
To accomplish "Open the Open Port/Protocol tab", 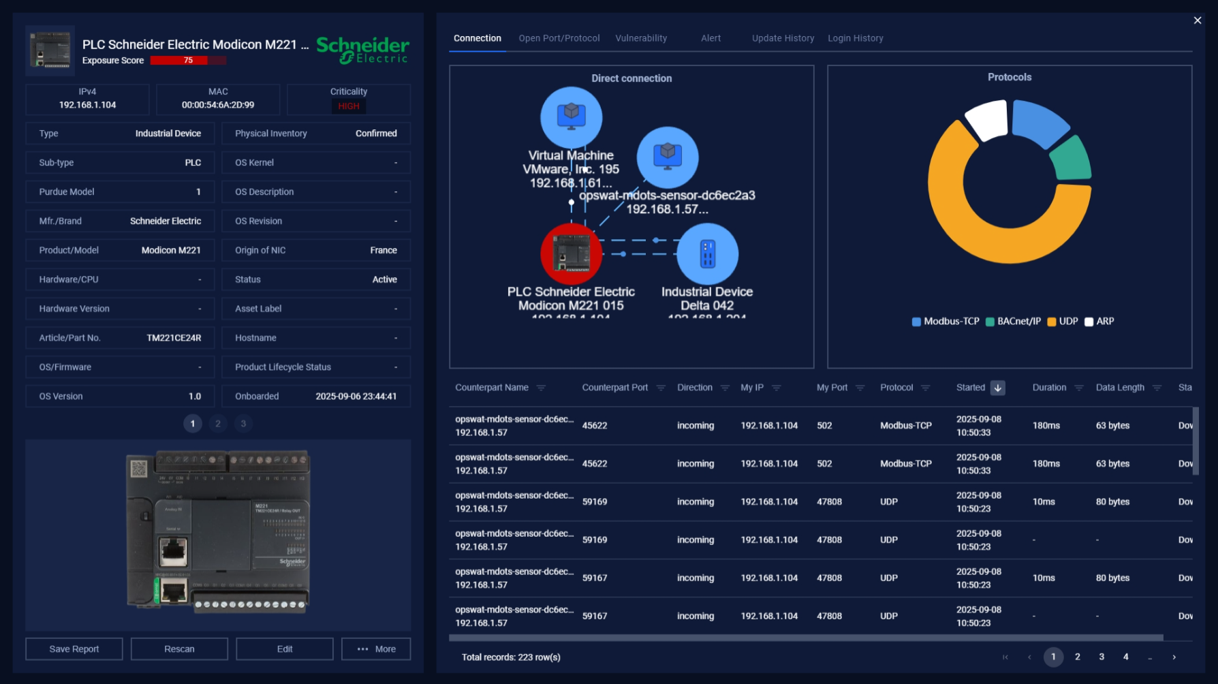I will point(559,38).
